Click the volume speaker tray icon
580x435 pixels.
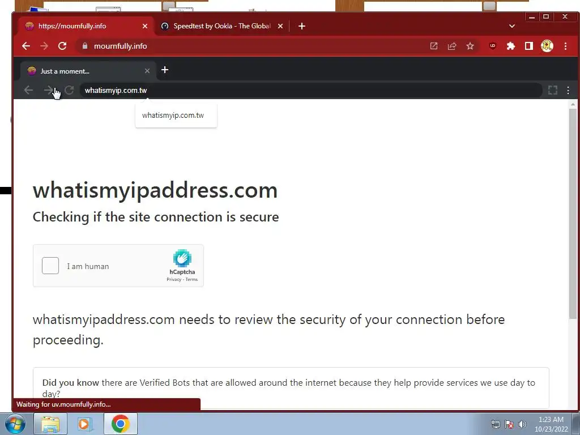pyautogui.click(x=522, y=424)
